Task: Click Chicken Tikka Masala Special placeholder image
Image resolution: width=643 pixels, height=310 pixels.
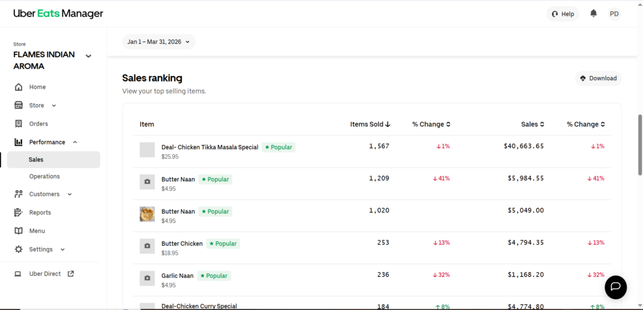Action: click(147, 150)
